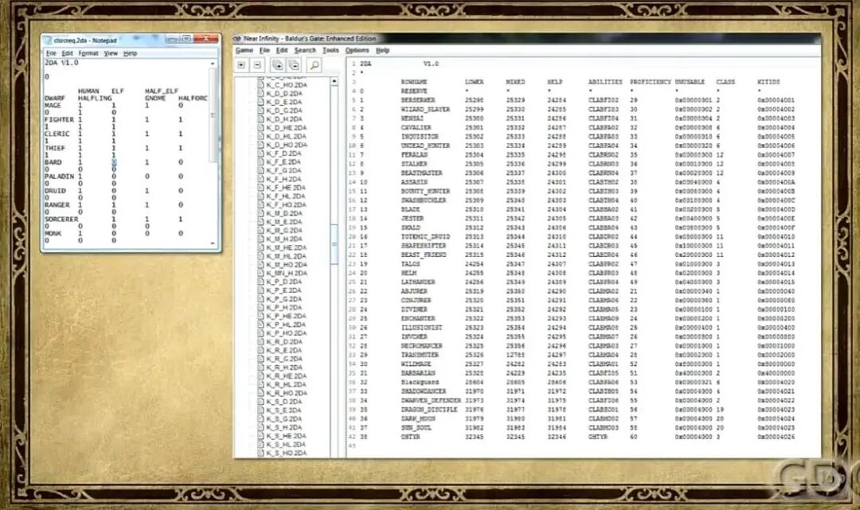The height and width of the screenshot is (510, 860).
Task: Click the file icon beside K_F_HE.2DA
Action: pos(261,187)
